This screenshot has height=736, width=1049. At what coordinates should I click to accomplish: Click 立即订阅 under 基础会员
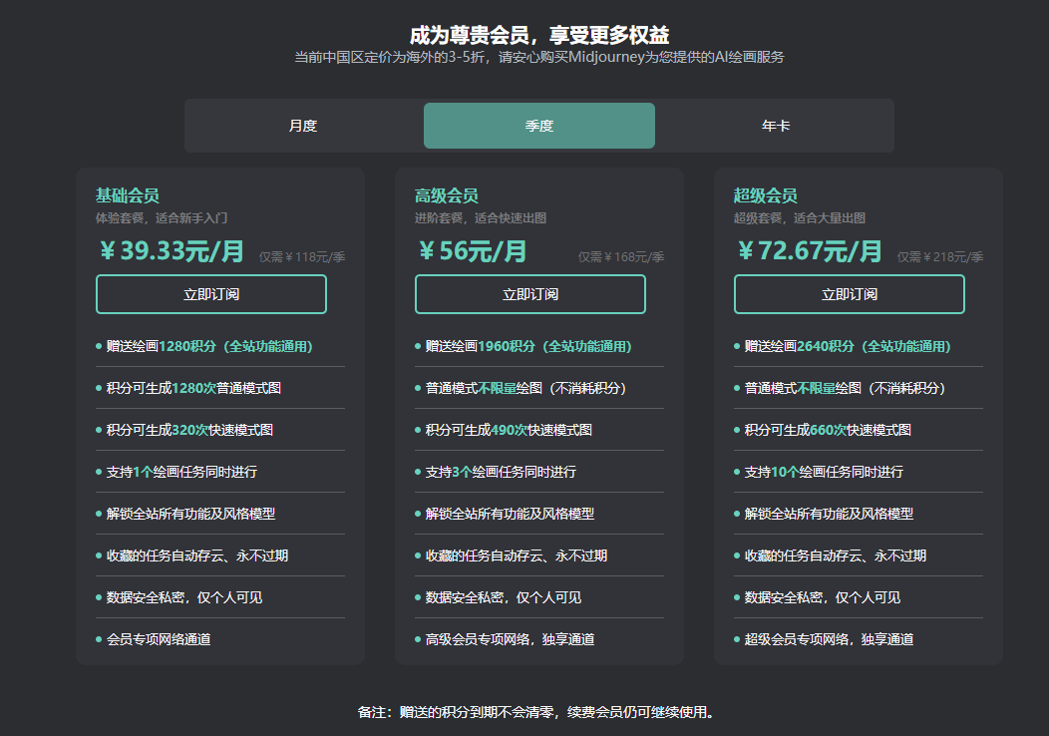[211, 294]
